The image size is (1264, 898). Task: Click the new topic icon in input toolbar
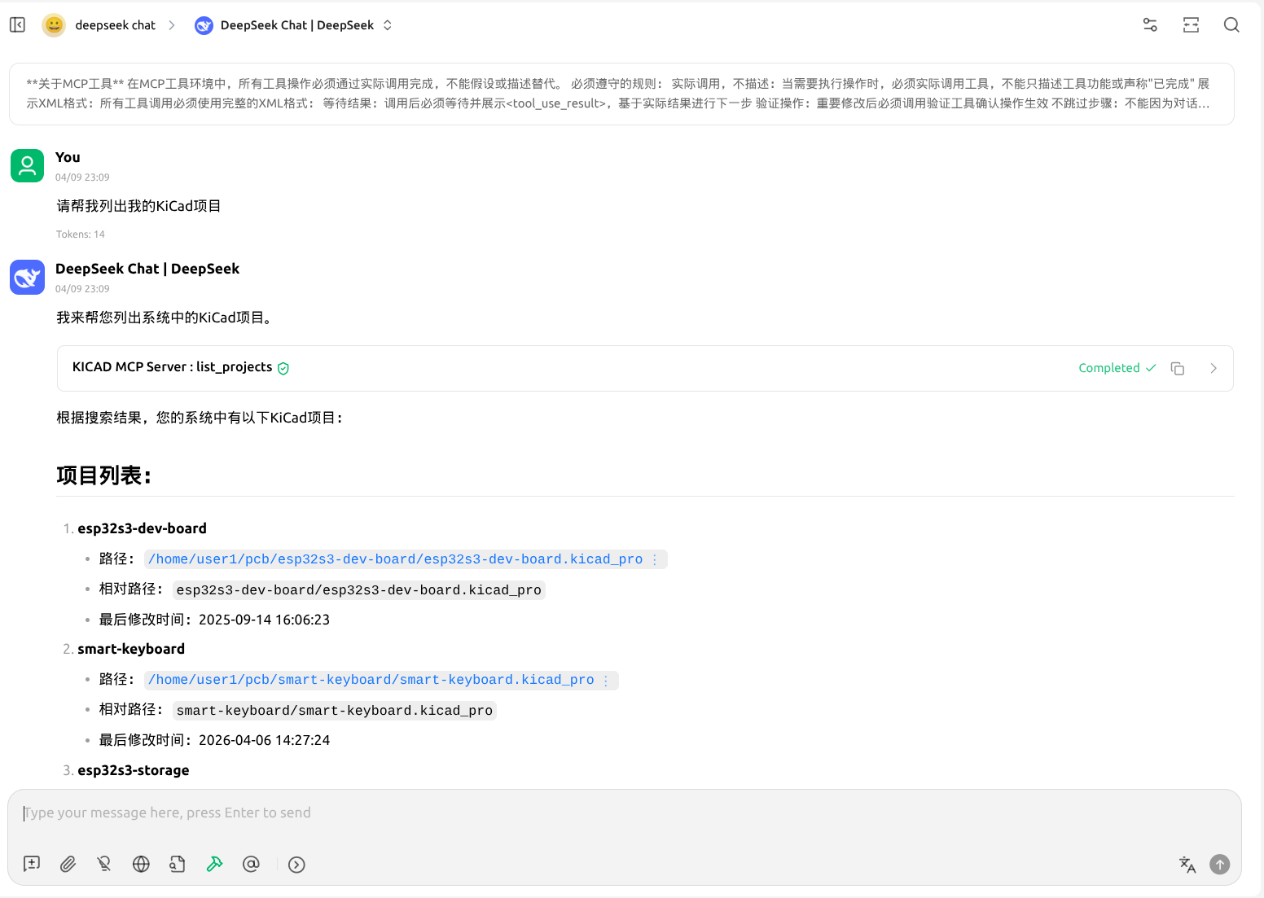tap(32, 864)
